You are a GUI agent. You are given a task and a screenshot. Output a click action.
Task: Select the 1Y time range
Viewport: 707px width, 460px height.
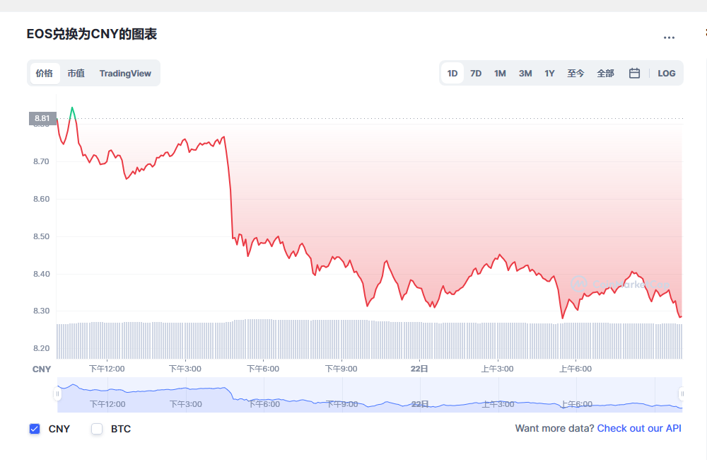tap(549, 73)
